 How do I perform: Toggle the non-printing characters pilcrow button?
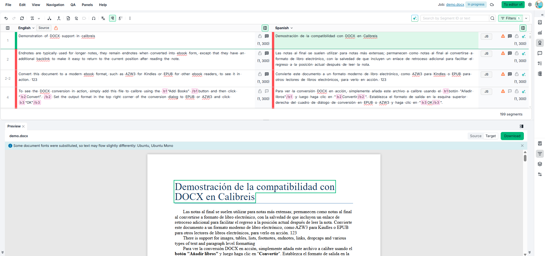(x=113, y=18)
